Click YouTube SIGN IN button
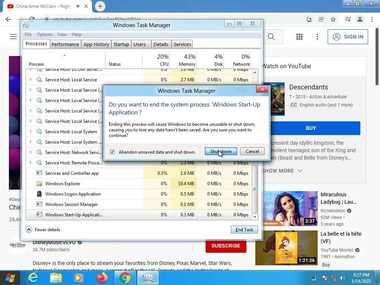The image size is (380, 285). coord(348,37)
